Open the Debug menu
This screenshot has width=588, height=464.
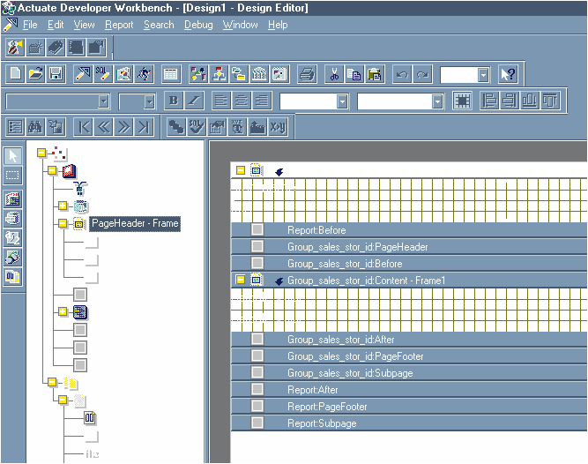tap(197, 25)
